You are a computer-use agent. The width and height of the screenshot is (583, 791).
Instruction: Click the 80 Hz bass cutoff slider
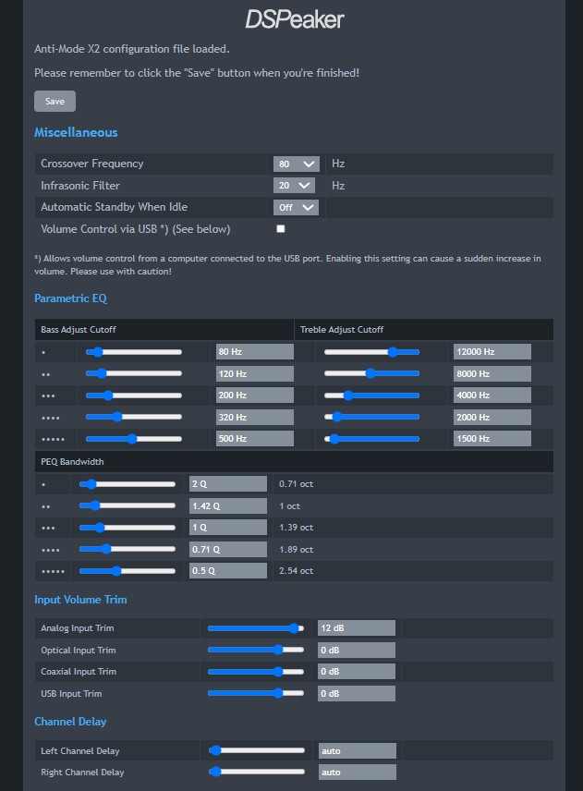[x=134, y=352]
